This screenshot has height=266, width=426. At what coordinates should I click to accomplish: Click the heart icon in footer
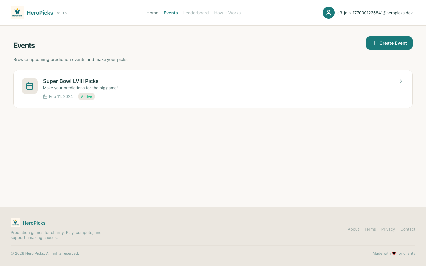coord(394,253)
